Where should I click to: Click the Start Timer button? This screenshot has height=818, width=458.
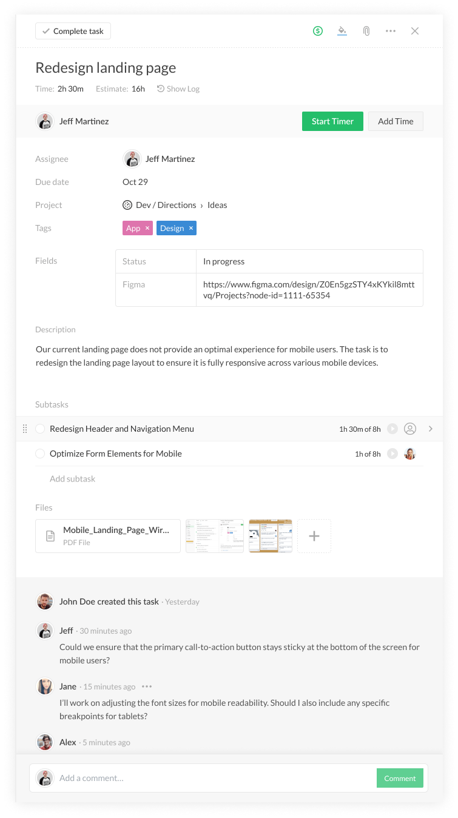(332, 121)
